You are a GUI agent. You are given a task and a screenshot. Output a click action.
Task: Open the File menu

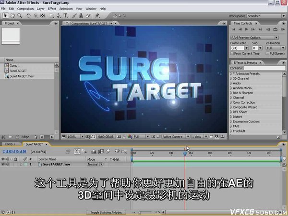tap(3, 9)
